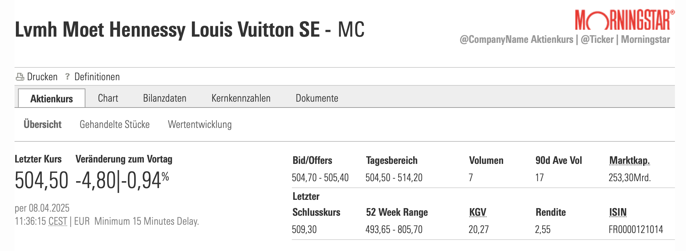The image size is (686, 251).
Task: Click the Marktkap. underlined label
Action: pyautogui.click(x=629, y=160)
